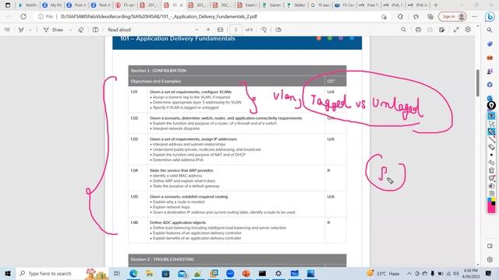
Task: Start Read aloud
Action: pyautogui.click(x=119, y=30)
